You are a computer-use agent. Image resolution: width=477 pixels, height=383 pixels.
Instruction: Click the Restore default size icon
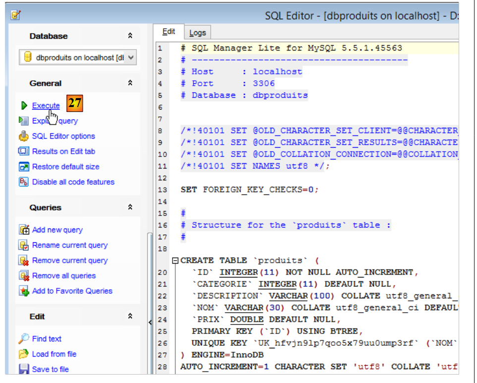(24, 167)
